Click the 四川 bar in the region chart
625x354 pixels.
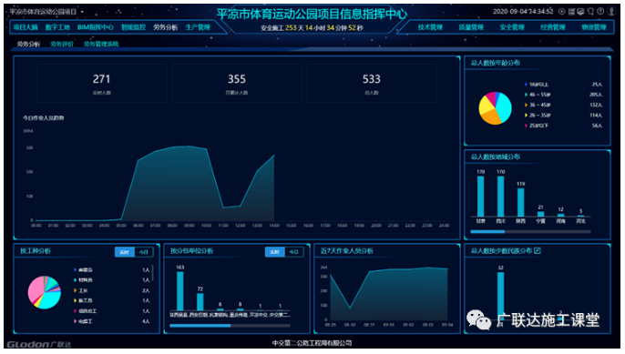(501, 197)
